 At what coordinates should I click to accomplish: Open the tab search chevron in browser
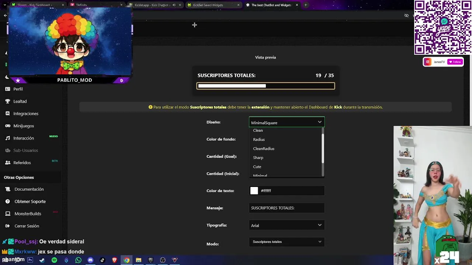5,5
